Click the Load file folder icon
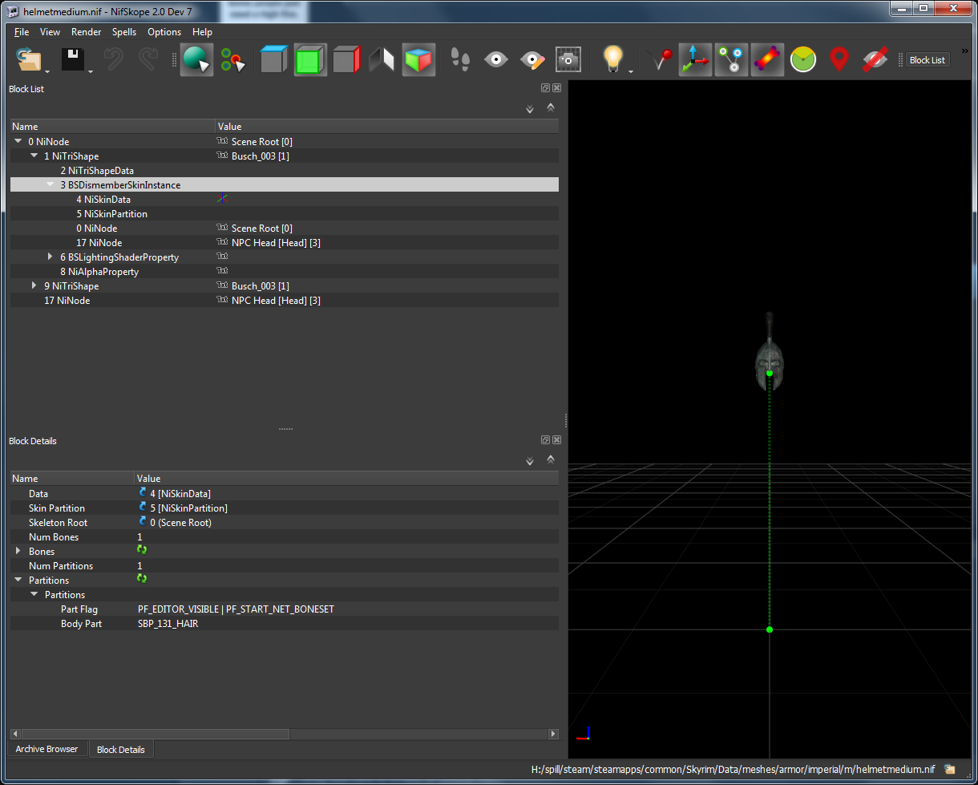The width and height of the screenshot is (978, 785). (29, 59)
